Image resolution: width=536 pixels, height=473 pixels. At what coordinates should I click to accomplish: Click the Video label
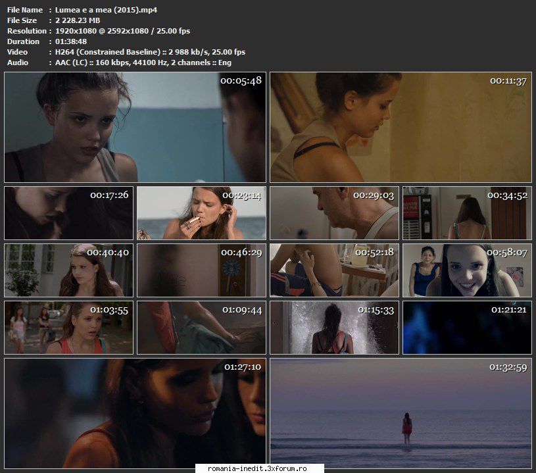point(18,53)
